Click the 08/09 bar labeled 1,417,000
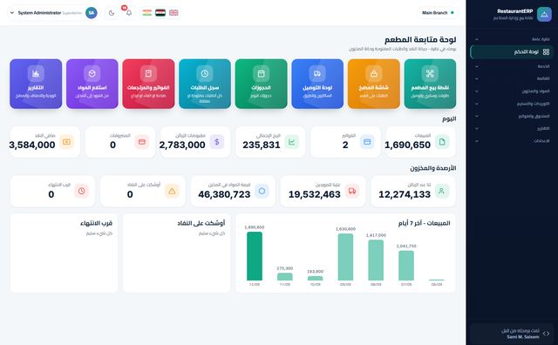 click(376, 260)
